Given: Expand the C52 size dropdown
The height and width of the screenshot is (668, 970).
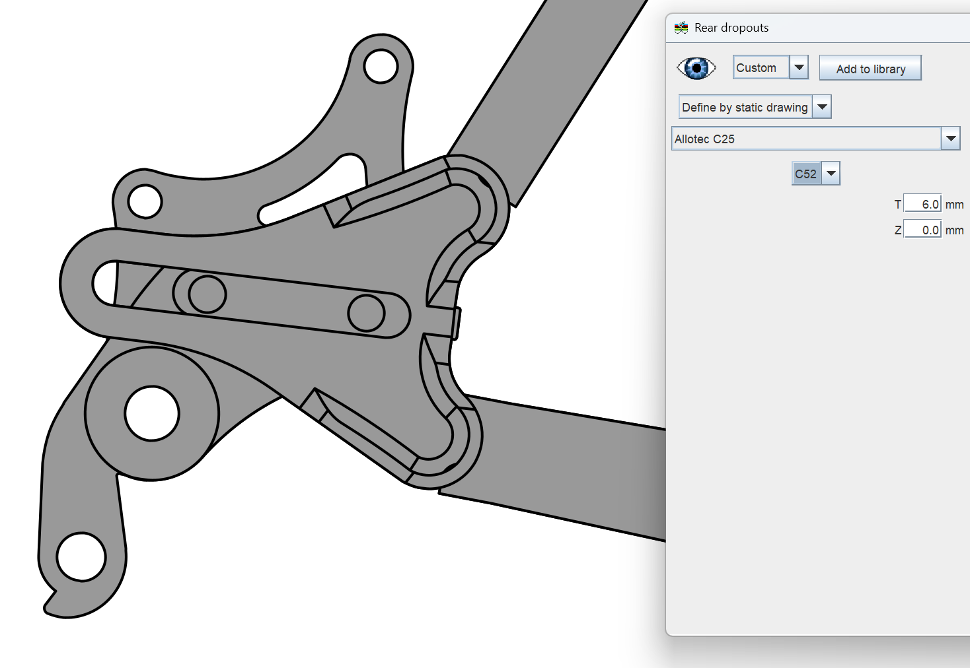Looking at the screenshot, I should click(831, 174).
